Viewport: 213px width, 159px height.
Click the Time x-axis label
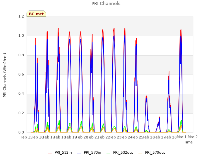pos(188,142)
